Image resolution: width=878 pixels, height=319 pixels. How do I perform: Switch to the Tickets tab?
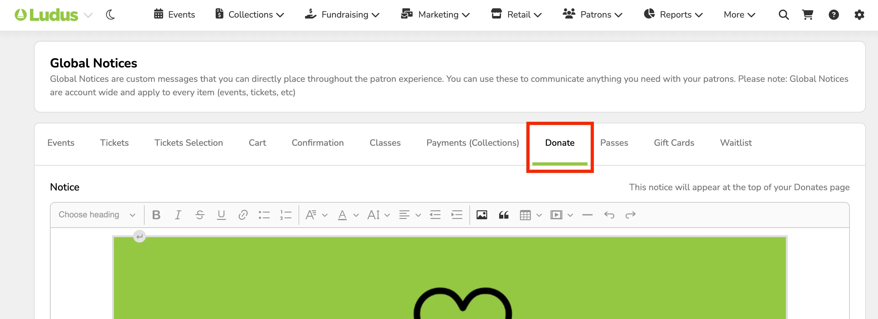114,143
